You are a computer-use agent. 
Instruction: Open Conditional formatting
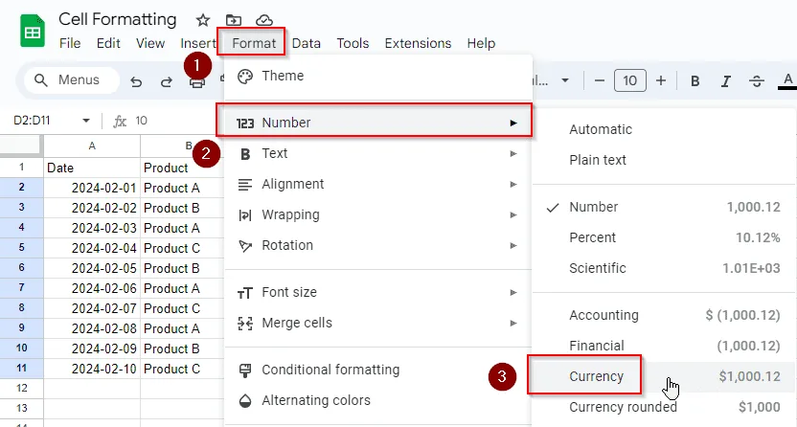377,370
